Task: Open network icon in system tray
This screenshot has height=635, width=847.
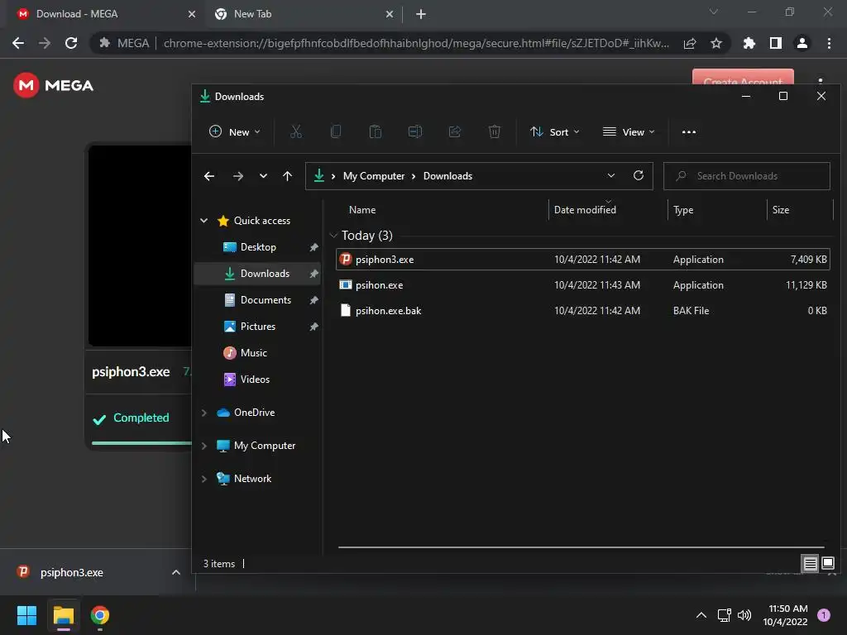Action: click(724, 615)
